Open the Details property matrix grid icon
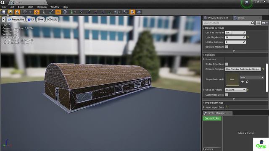 click(258, 23)
